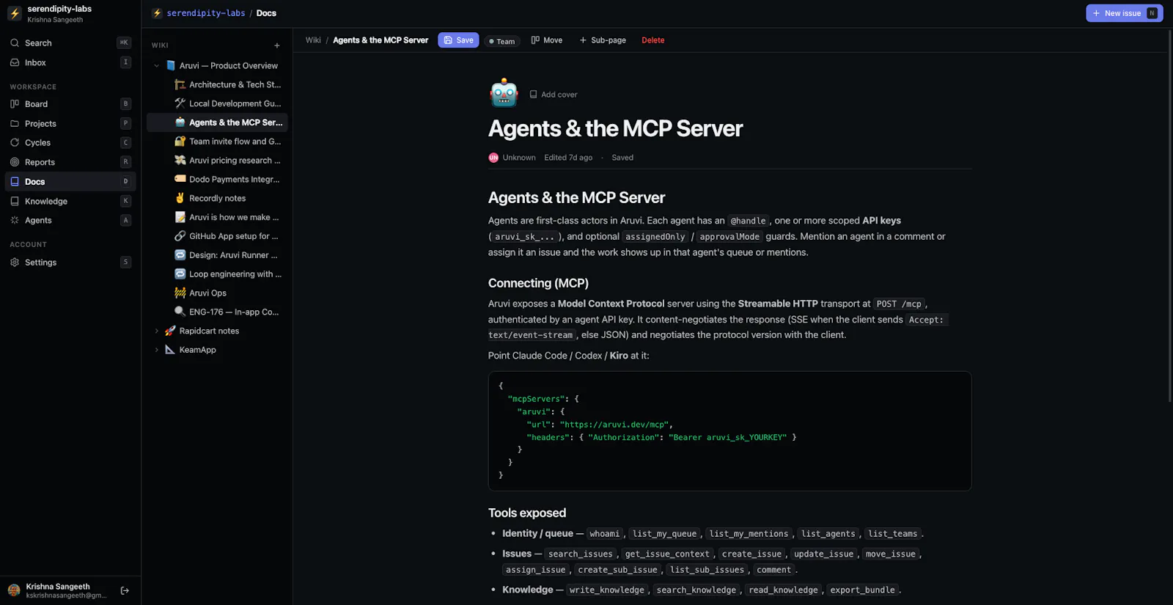Create a Sub-page from toolbar

pos(603,40)
